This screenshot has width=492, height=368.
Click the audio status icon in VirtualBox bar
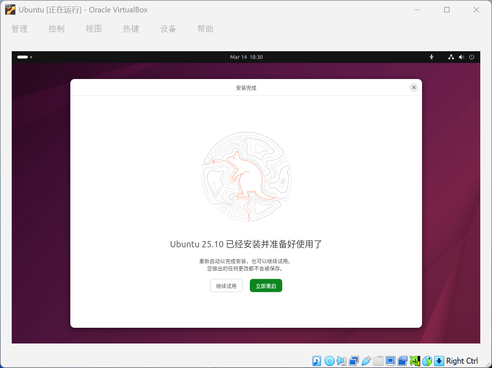pyautogui.click(x=341, y=361)
